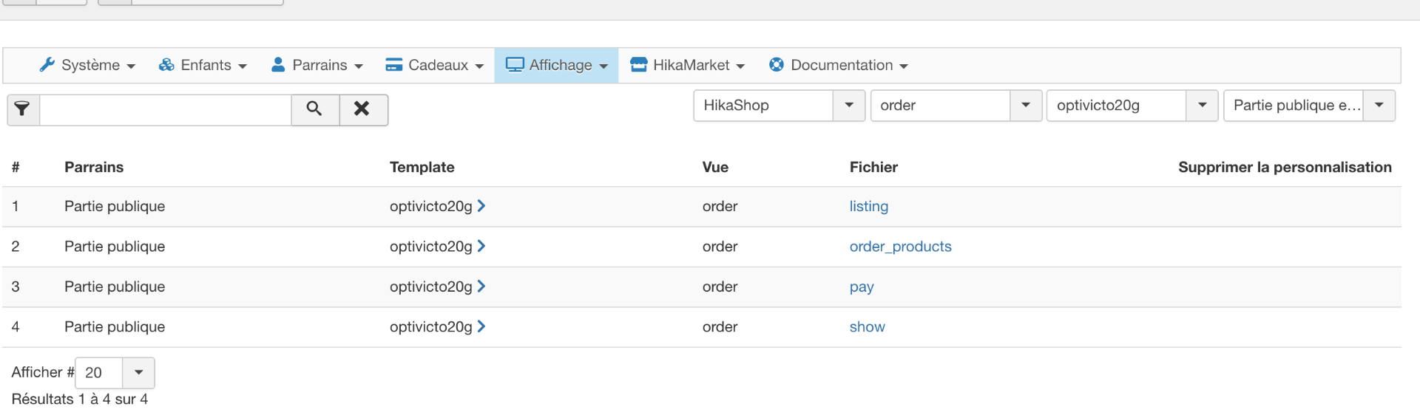
Task: Click the filter funnel icon
Action: [23, 109]
